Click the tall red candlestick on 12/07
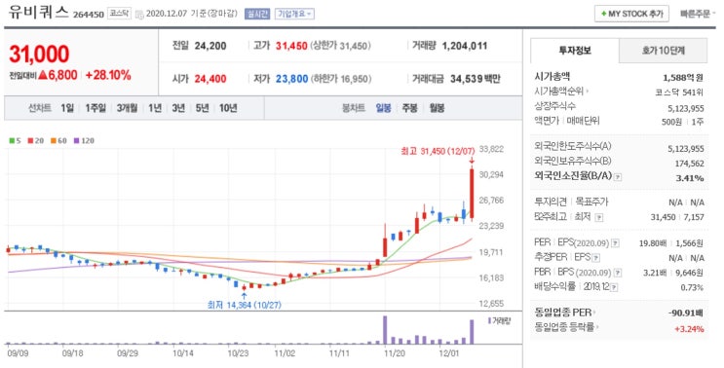Screen dimensions: 724x368 click(x=472, y=193)
